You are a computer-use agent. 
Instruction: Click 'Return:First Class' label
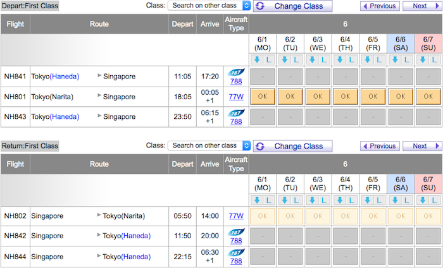(30, 146)
